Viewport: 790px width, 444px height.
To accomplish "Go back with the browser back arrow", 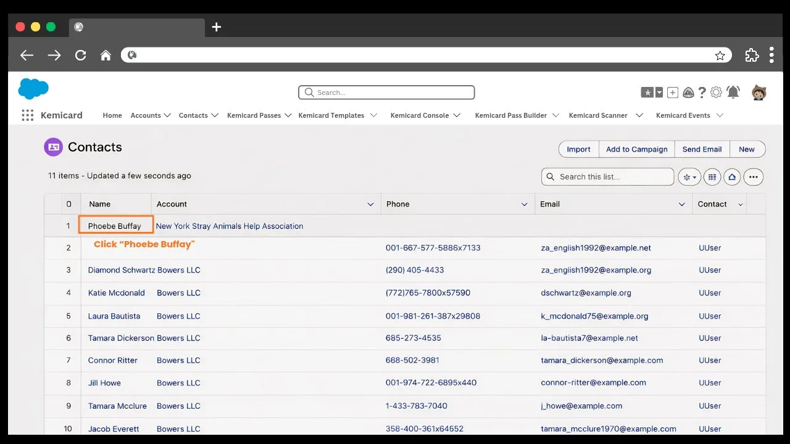I will [27, 55].
